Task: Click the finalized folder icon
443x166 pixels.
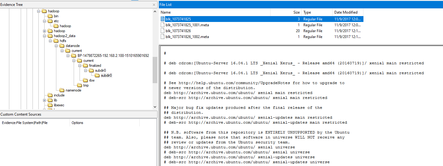Action: click(85, 66)
